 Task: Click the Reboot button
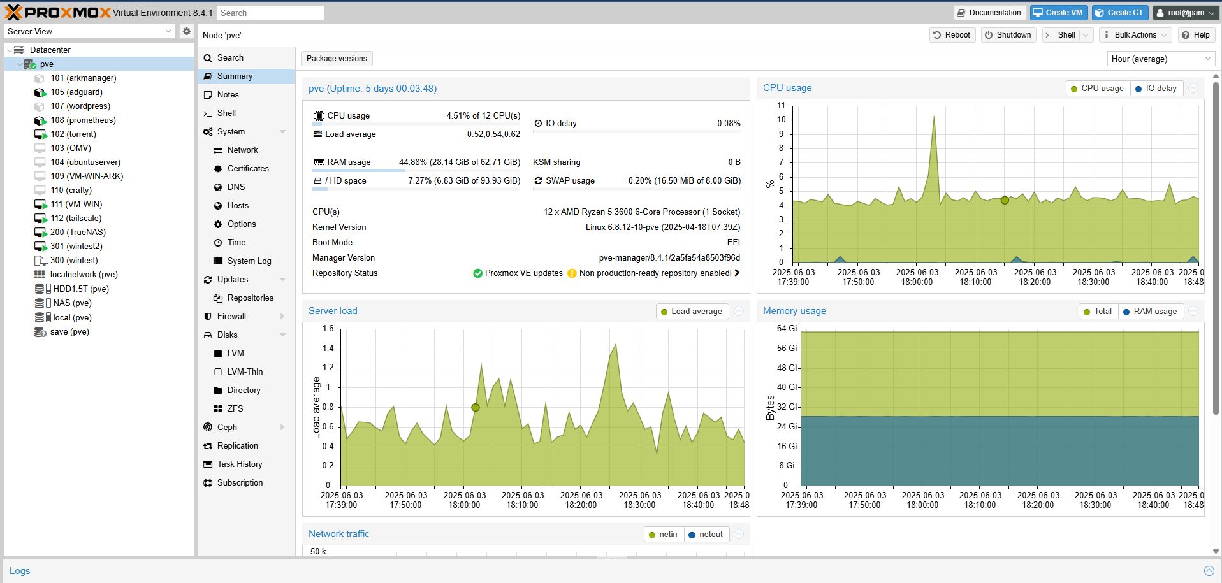[x=951, y=35]
